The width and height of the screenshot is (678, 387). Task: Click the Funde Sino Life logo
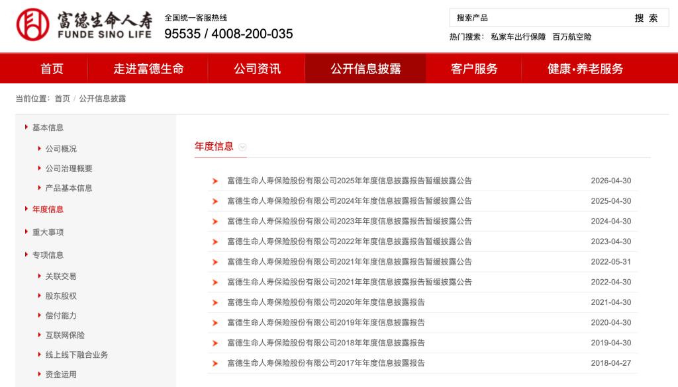84,24
